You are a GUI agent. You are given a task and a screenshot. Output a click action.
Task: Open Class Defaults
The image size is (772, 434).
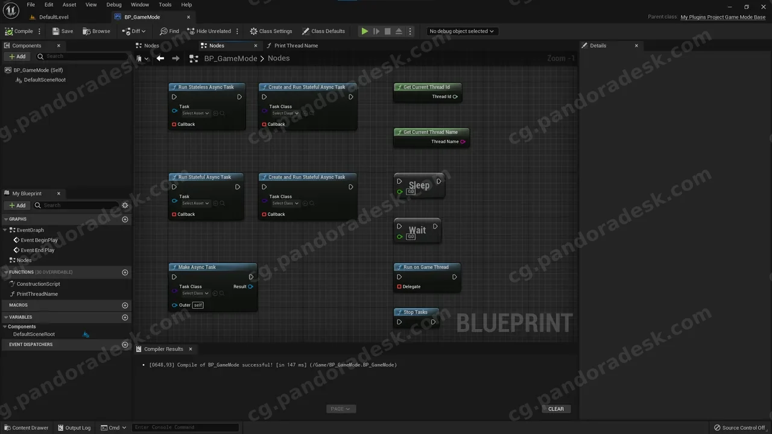[323, 31]
